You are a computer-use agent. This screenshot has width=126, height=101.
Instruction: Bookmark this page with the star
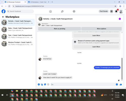(115, 6)
